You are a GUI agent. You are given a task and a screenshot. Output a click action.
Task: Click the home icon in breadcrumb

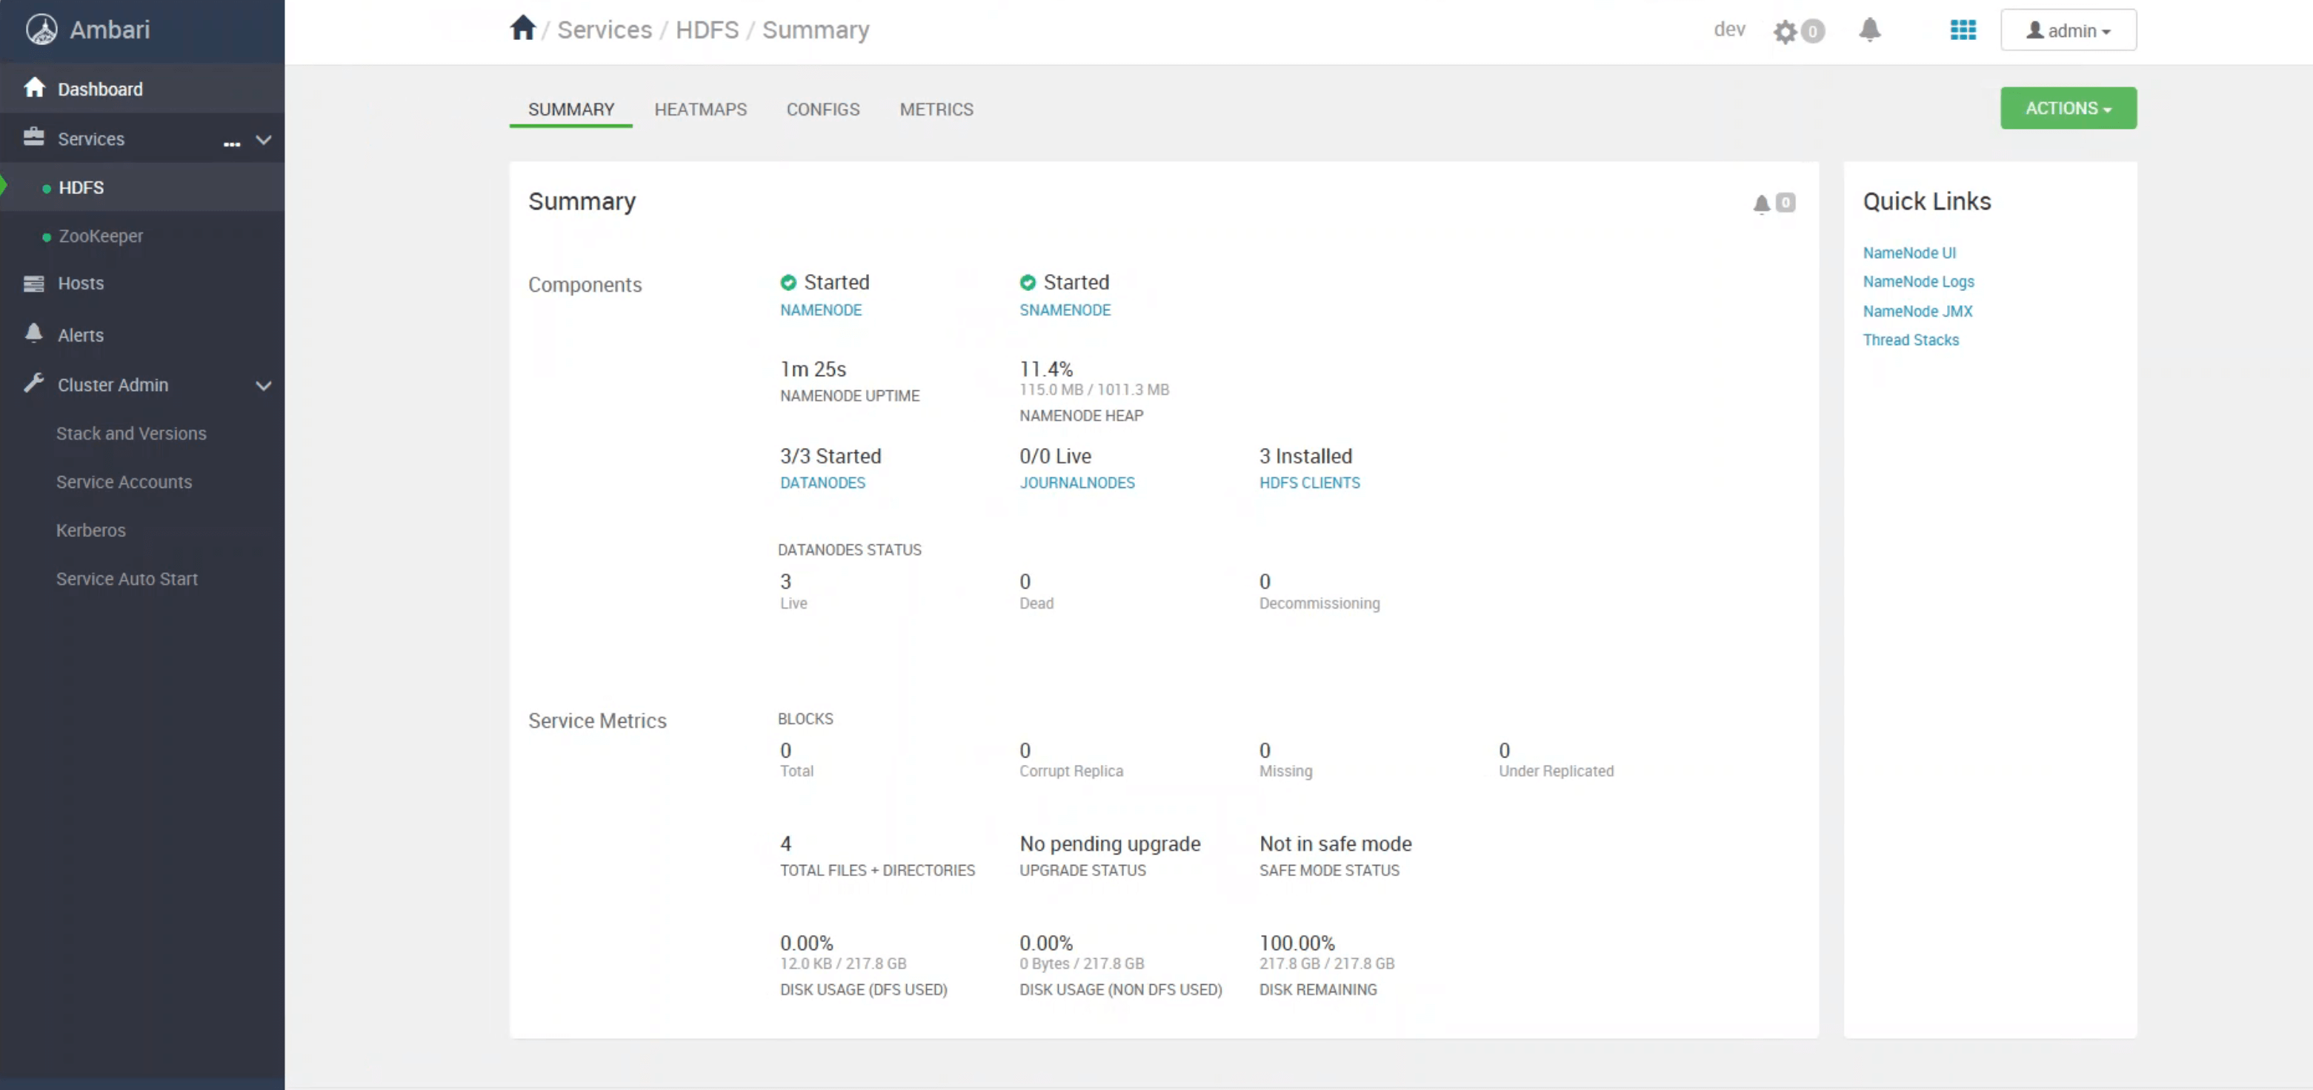pyautogui.click(x=522, y=29)
